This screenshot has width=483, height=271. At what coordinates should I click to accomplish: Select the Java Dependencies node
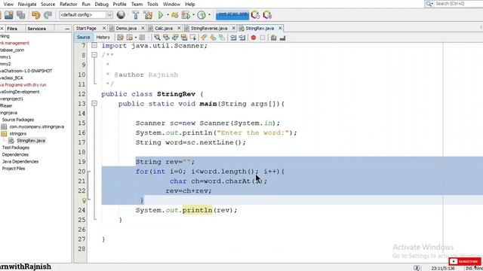pos(20,162)
